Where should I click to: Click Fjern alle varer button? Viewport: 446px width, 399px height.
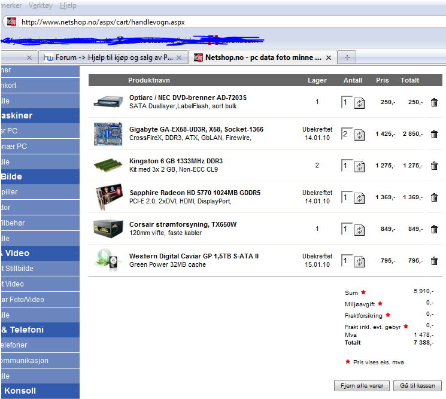point(362,386)
